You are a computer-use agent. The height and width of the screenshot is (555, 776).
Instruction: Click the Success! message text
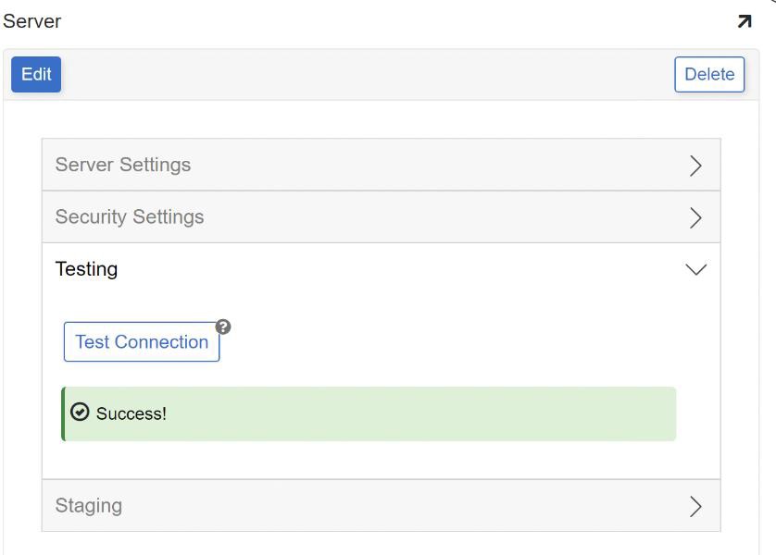click(x=131, y=413)
